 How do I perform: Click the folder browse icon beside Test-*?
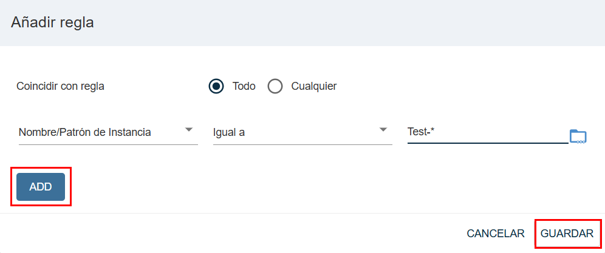578,136
